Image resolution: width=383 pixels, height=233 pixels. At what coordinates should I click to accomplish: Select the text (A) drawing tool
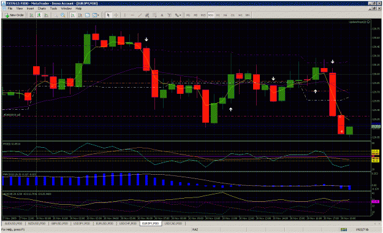point(162,15)
